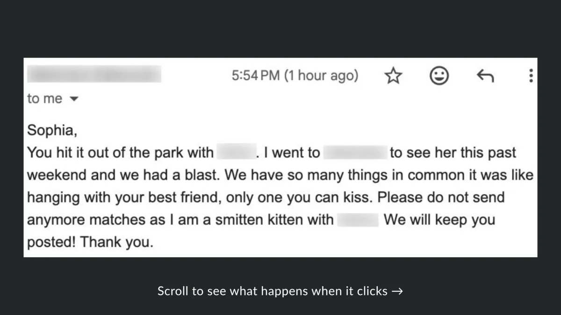561x315 pixels.
Task: Click the sentence "We will keep you posted!"
Action: (x=439, y=220)
